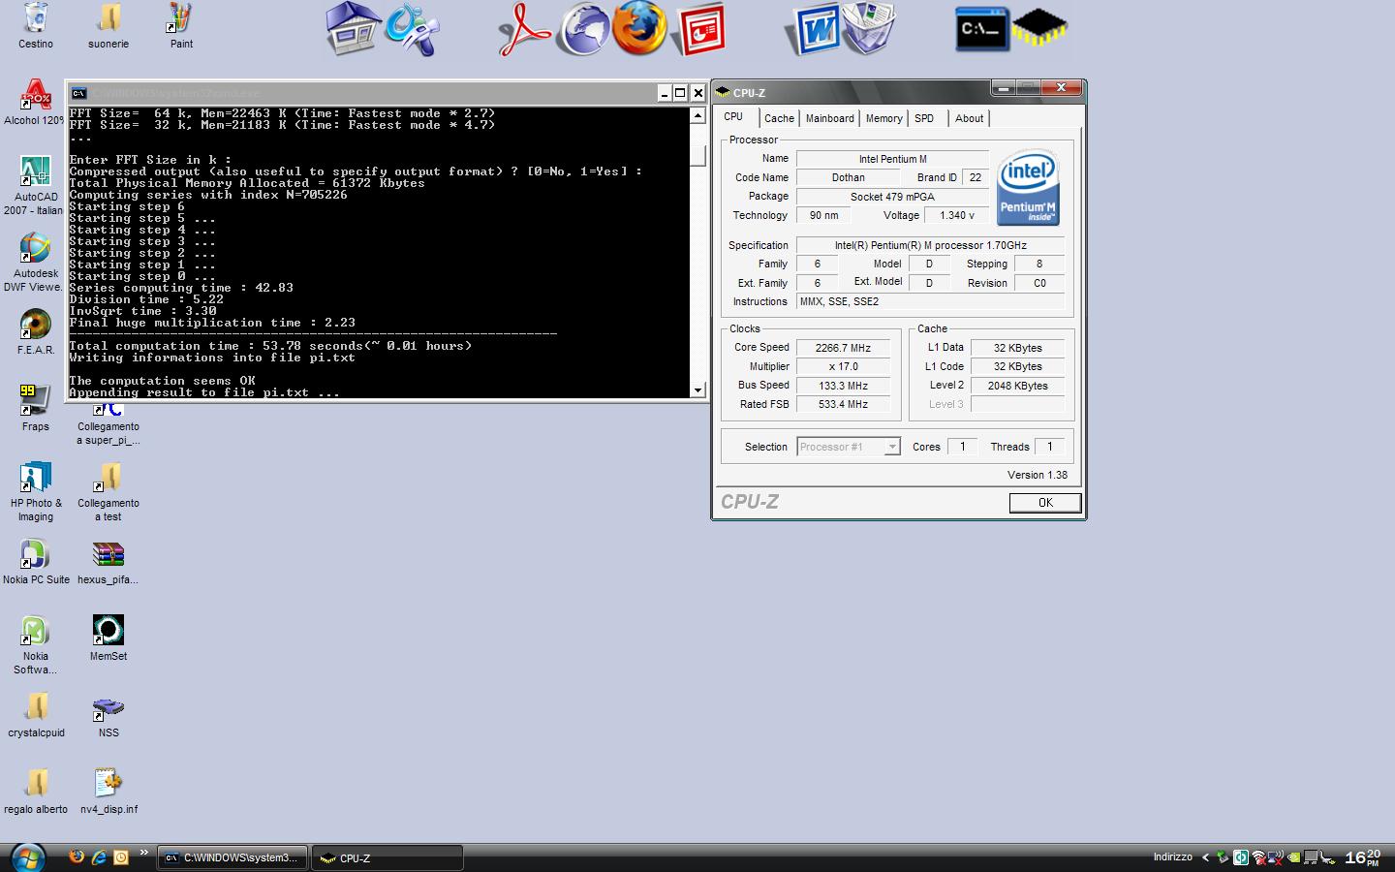
Task: Switch to CPU-Z taskbar button
Action: [387, 857]
